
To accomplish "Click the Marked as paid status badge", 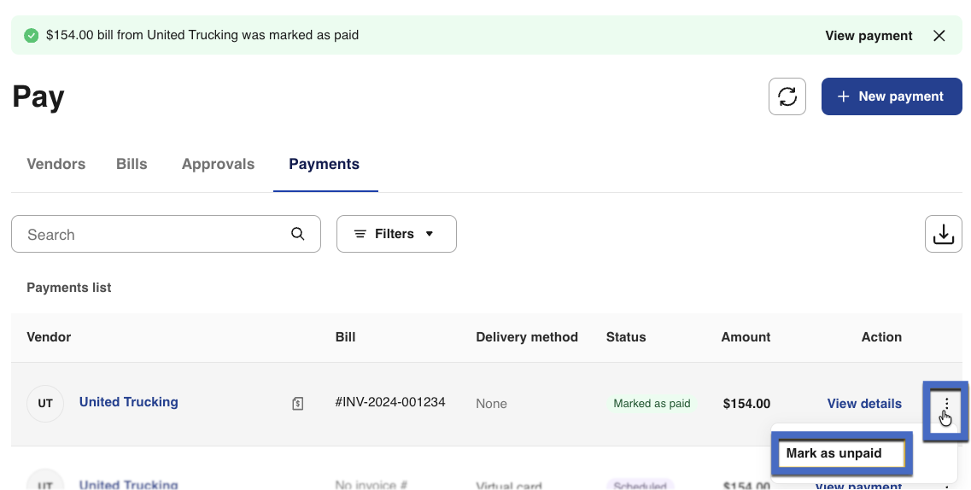I will point(652,404).
